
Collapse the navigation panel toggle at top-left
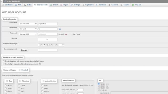click(1, 1)
